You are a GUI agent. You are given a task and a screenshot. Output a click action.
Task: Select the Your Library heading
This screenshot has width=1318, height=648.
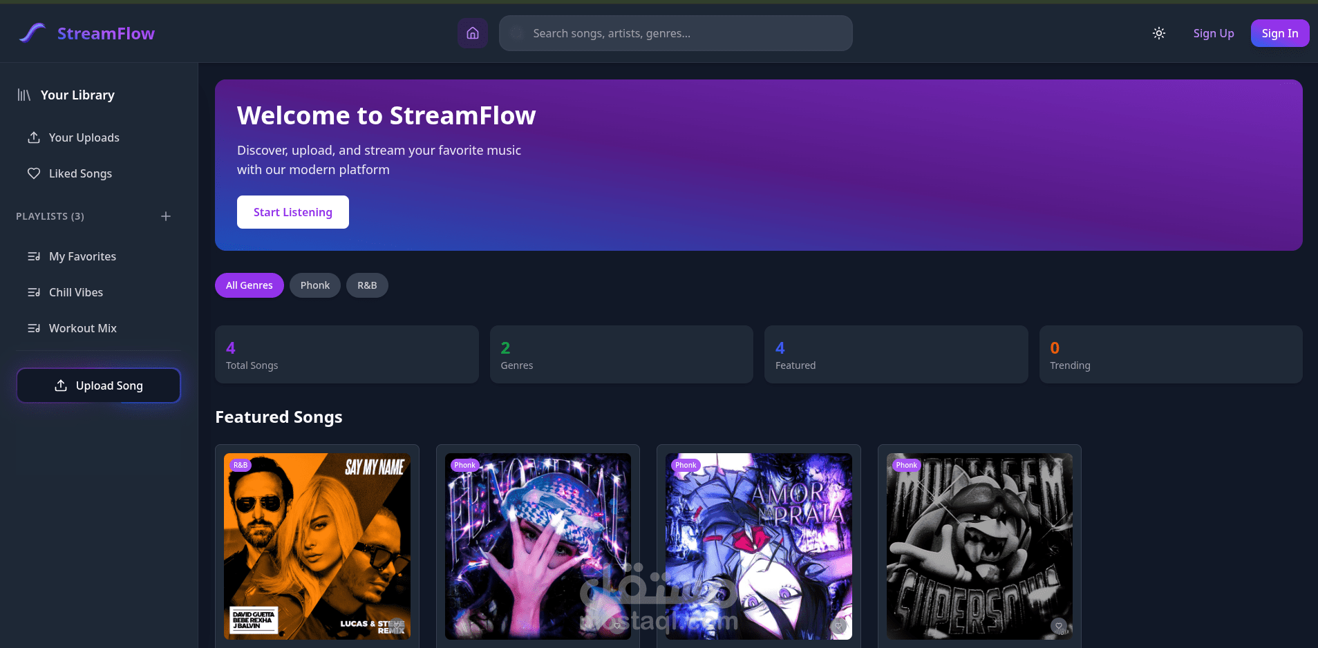pyautogui.click(x=77, y=95)
